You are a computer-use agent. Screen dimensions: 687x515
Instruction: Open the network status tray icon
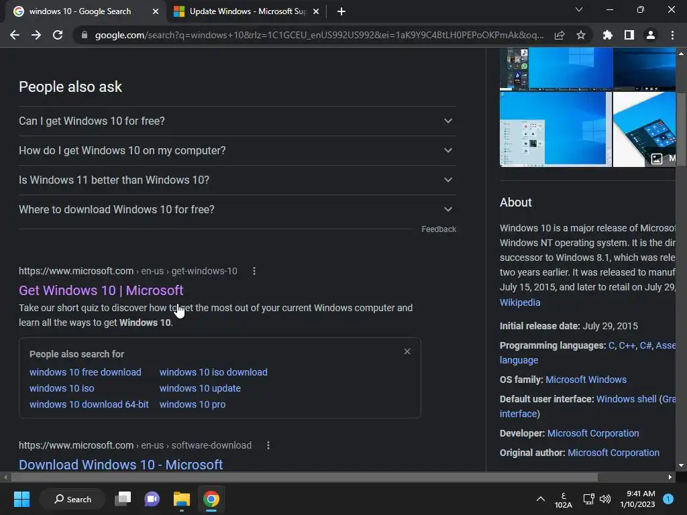(x=588, y=499)
